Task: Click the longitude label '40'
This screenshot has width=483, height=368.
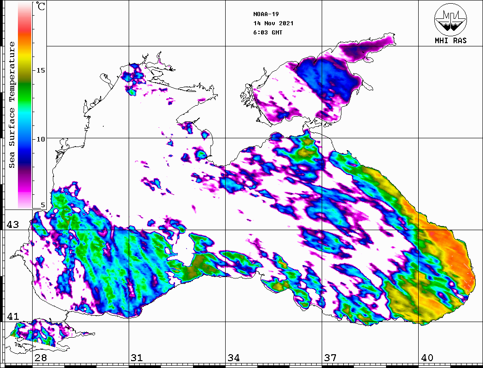Action: (x=427, y=358)
